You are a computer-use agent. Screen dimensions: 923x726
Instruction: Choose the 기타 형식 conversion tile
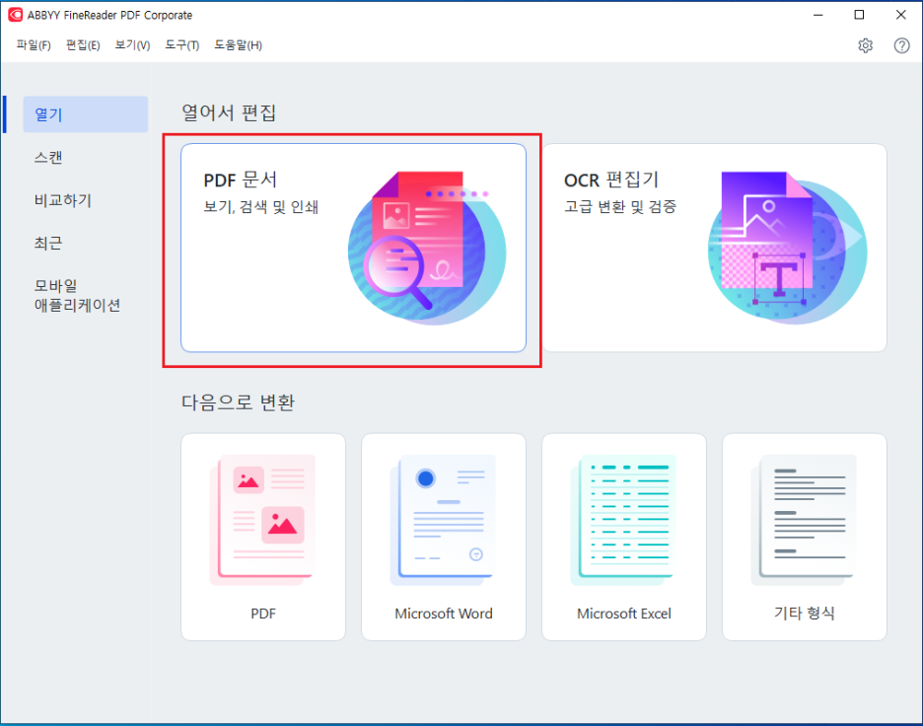(804, 537)
